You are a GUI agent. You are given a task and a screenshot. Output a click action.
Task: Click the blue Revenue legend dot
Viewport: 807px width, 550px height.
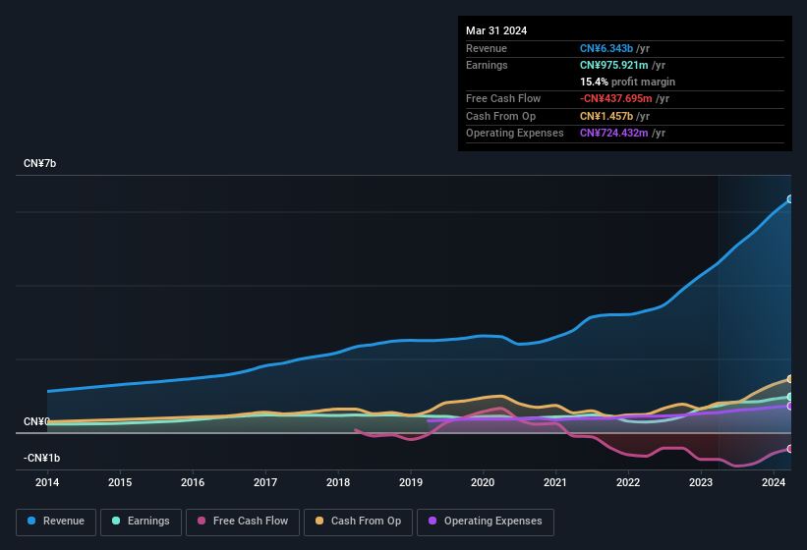point(32,522)
